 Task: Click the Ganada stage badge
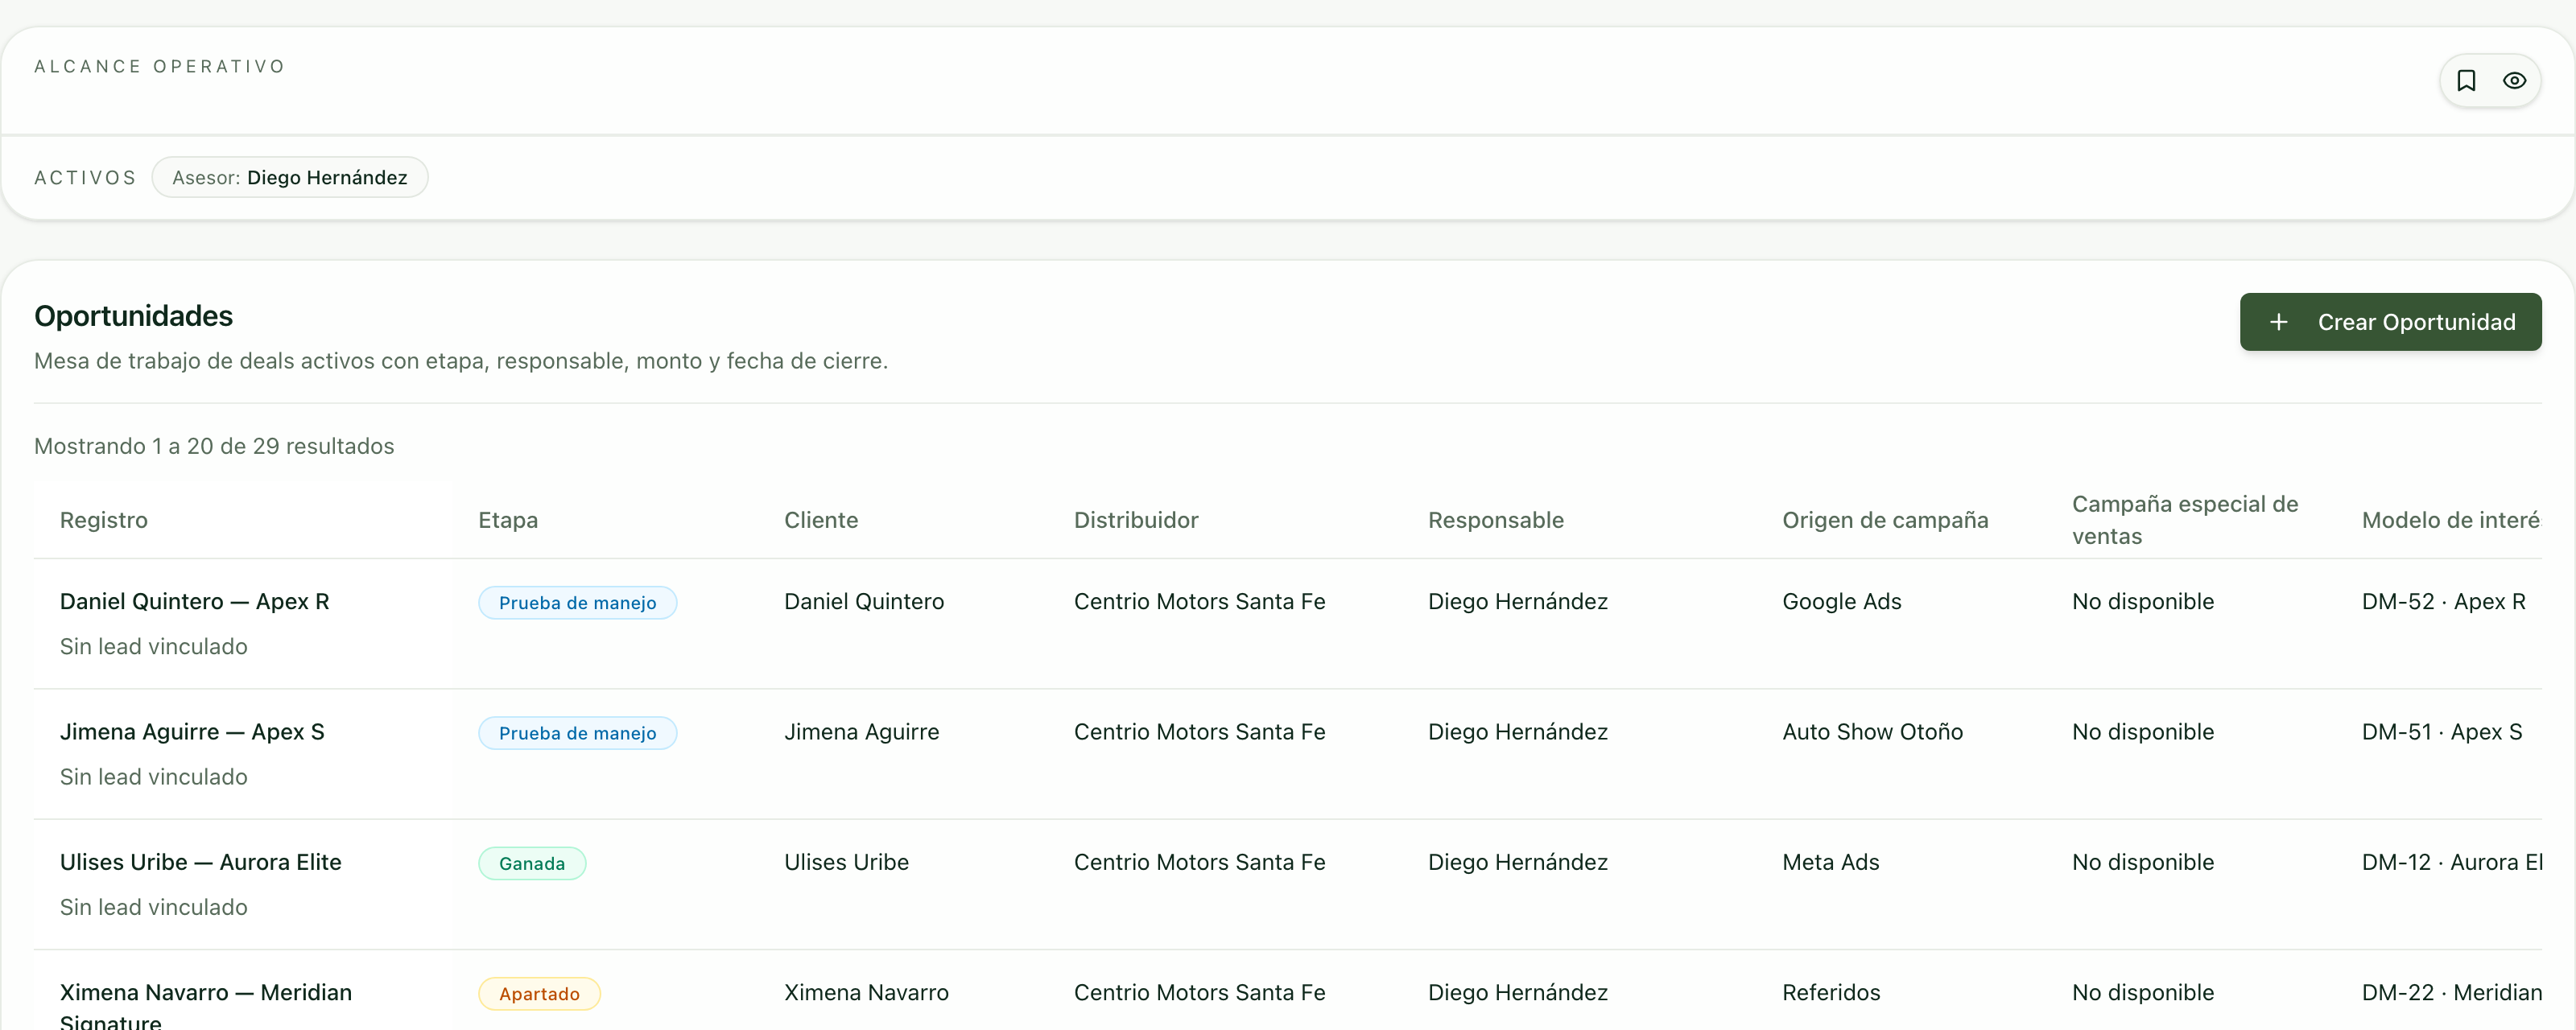[x=532, y=863]
